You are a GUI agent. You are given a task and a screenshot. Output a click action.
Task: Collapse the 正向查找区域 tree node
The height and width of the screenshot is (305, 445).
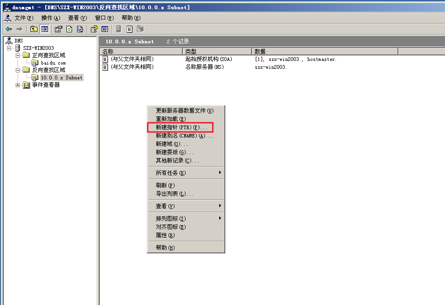point(18,55)
